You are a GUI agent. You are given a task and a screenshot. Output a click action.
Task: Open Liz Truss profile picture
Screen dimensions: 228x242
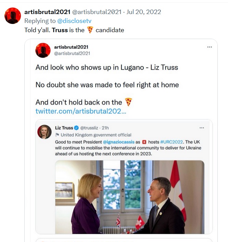click(x=45, y=132)
